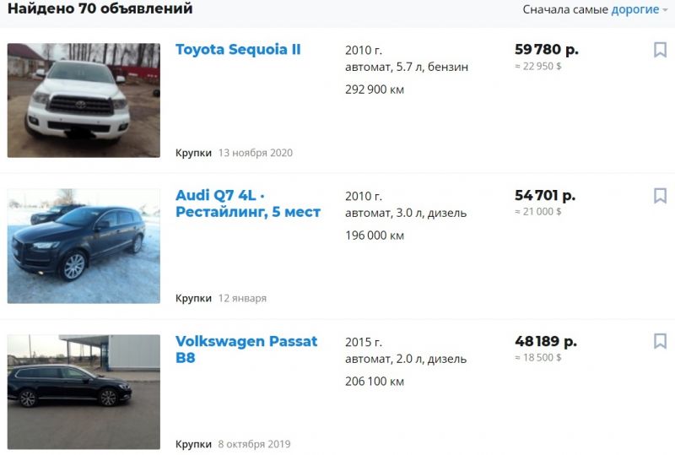This screenshot has width=675, height=455.
Task: Open the Toyota Sequoia II title link
Action: click(x=238, y=49)
